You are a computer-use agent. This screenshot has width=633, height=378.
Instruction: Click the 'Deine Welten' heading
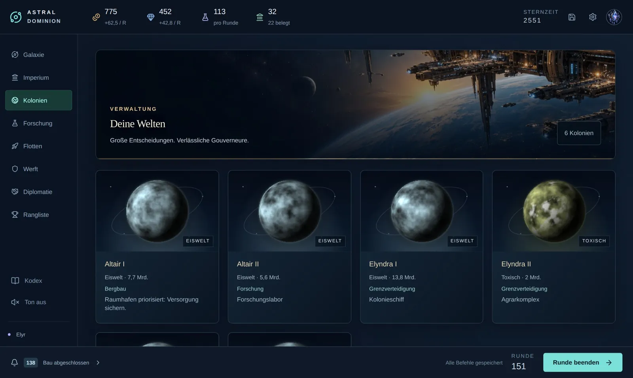pos(138,124)
